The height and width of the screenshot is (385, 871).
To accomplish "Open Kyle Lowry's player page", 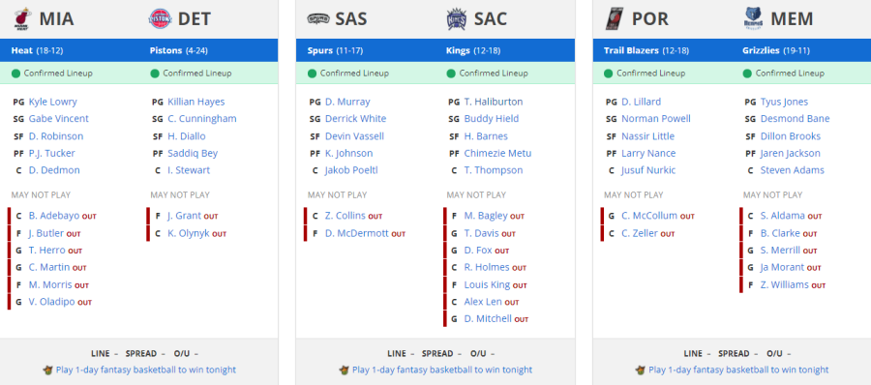I will coord(53,102).
